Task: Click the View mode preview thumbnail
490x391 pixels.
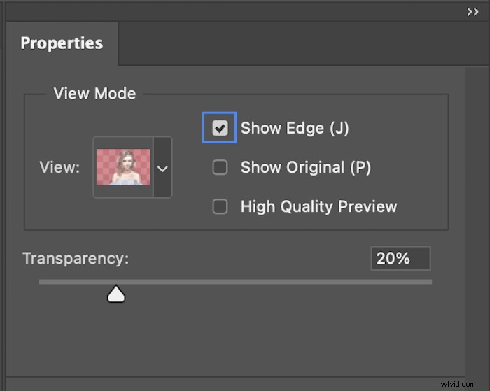Action: point(122,168)
